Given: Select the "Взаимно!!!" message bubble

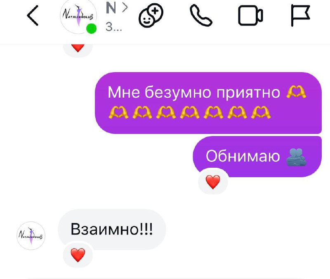Looking at the screenshot, I should click(x=112, y=229).
